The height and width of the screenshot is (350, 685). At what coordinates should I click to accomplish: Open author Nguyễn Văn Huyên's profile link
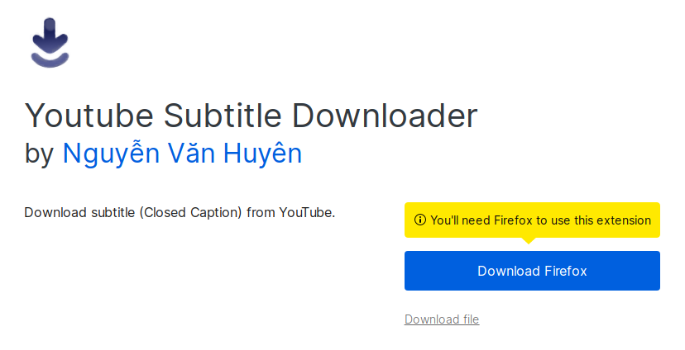(x=182, y=154)
